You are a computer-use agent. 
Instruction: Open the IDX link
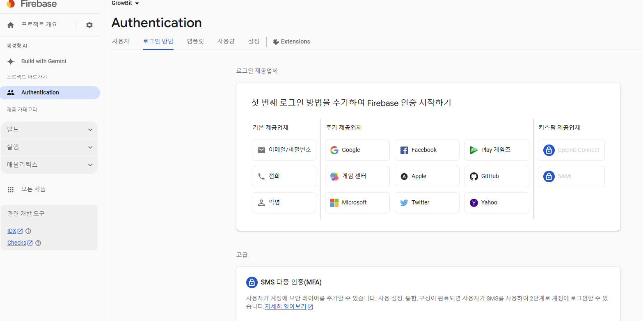pos(15,231)
